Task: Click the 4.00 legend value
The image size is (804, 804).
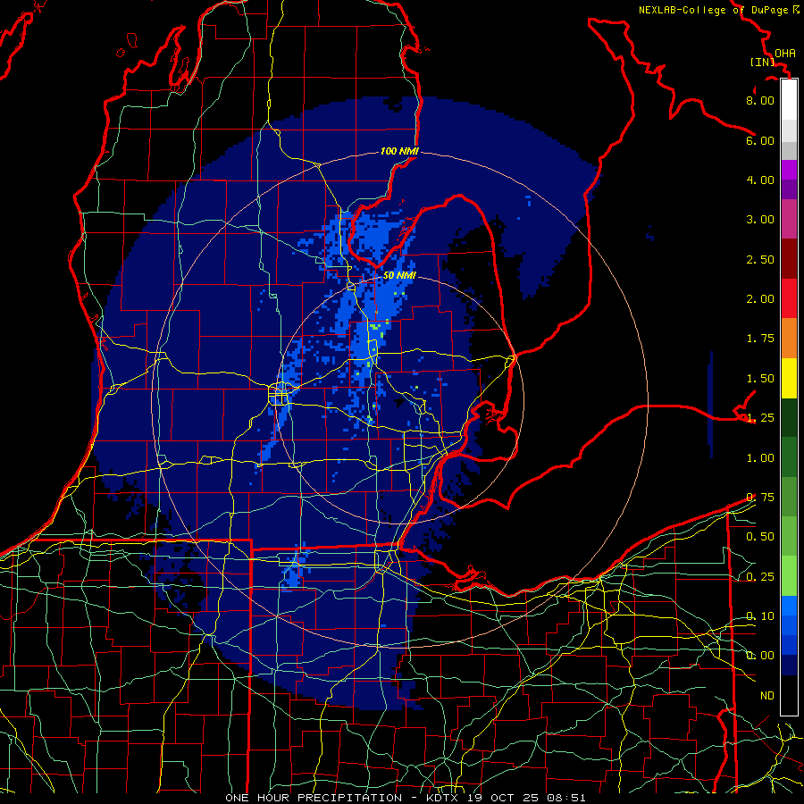Action: 760,180
